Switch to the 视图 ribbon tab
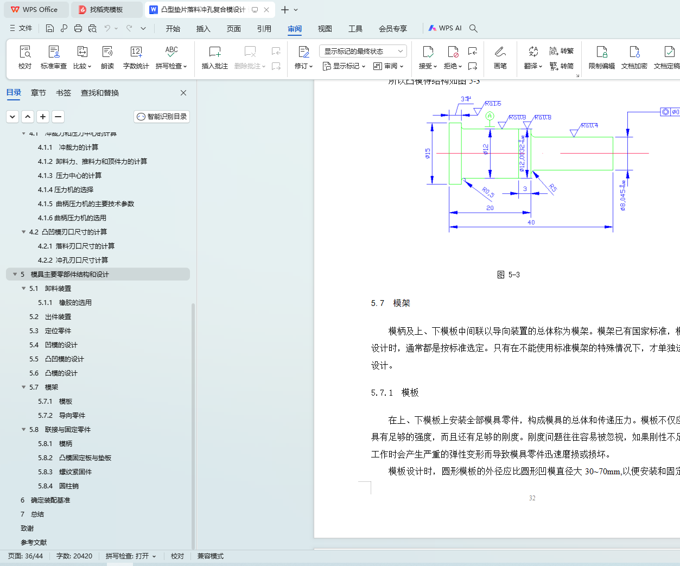The height and width of the screenshot is (566, 680). click(325, 29)
